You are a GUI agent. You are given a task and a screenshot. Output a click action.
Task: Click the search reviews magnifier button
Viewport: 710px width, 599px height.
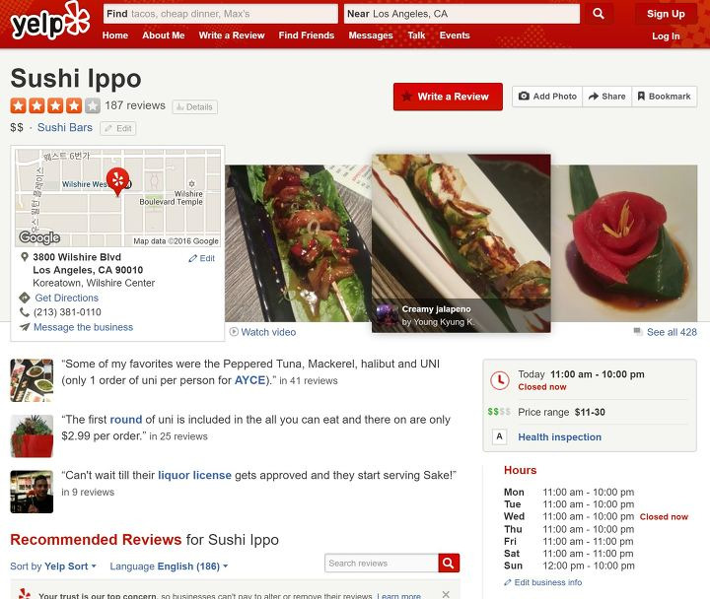click(449, 563)
